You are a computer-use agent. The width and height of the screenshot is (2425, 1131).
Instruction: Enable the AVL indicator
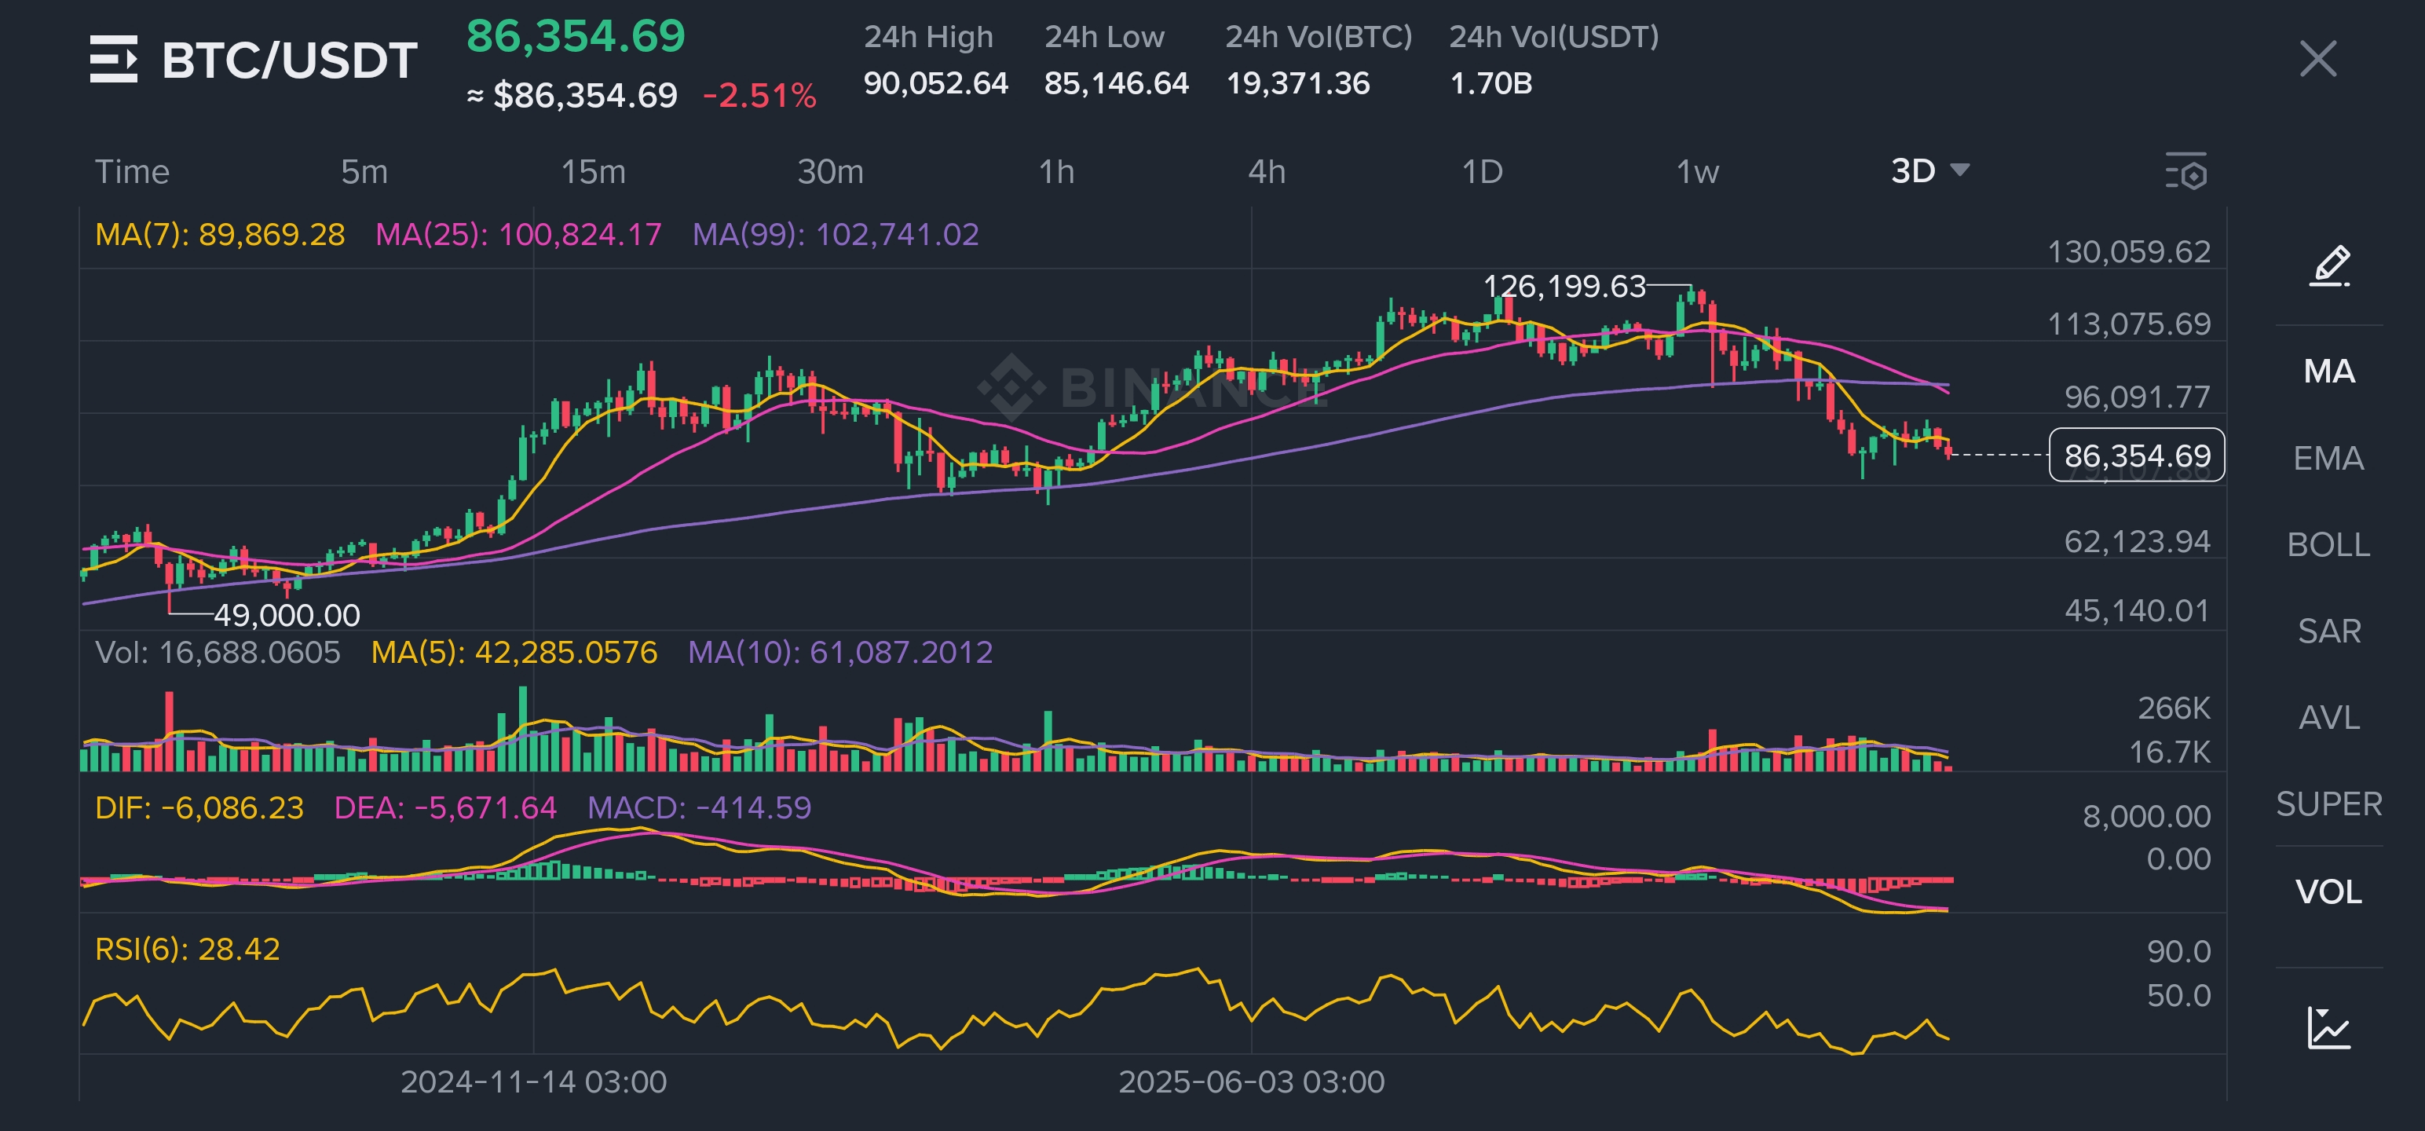(x=2329, y=718)
